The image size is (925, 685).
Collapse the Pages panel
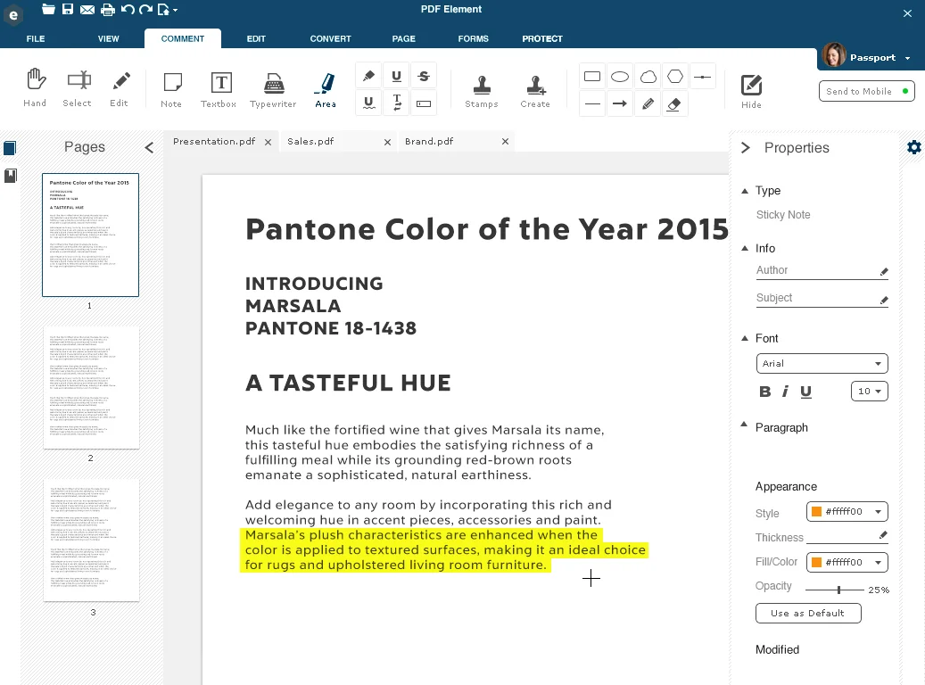[149, 147]
